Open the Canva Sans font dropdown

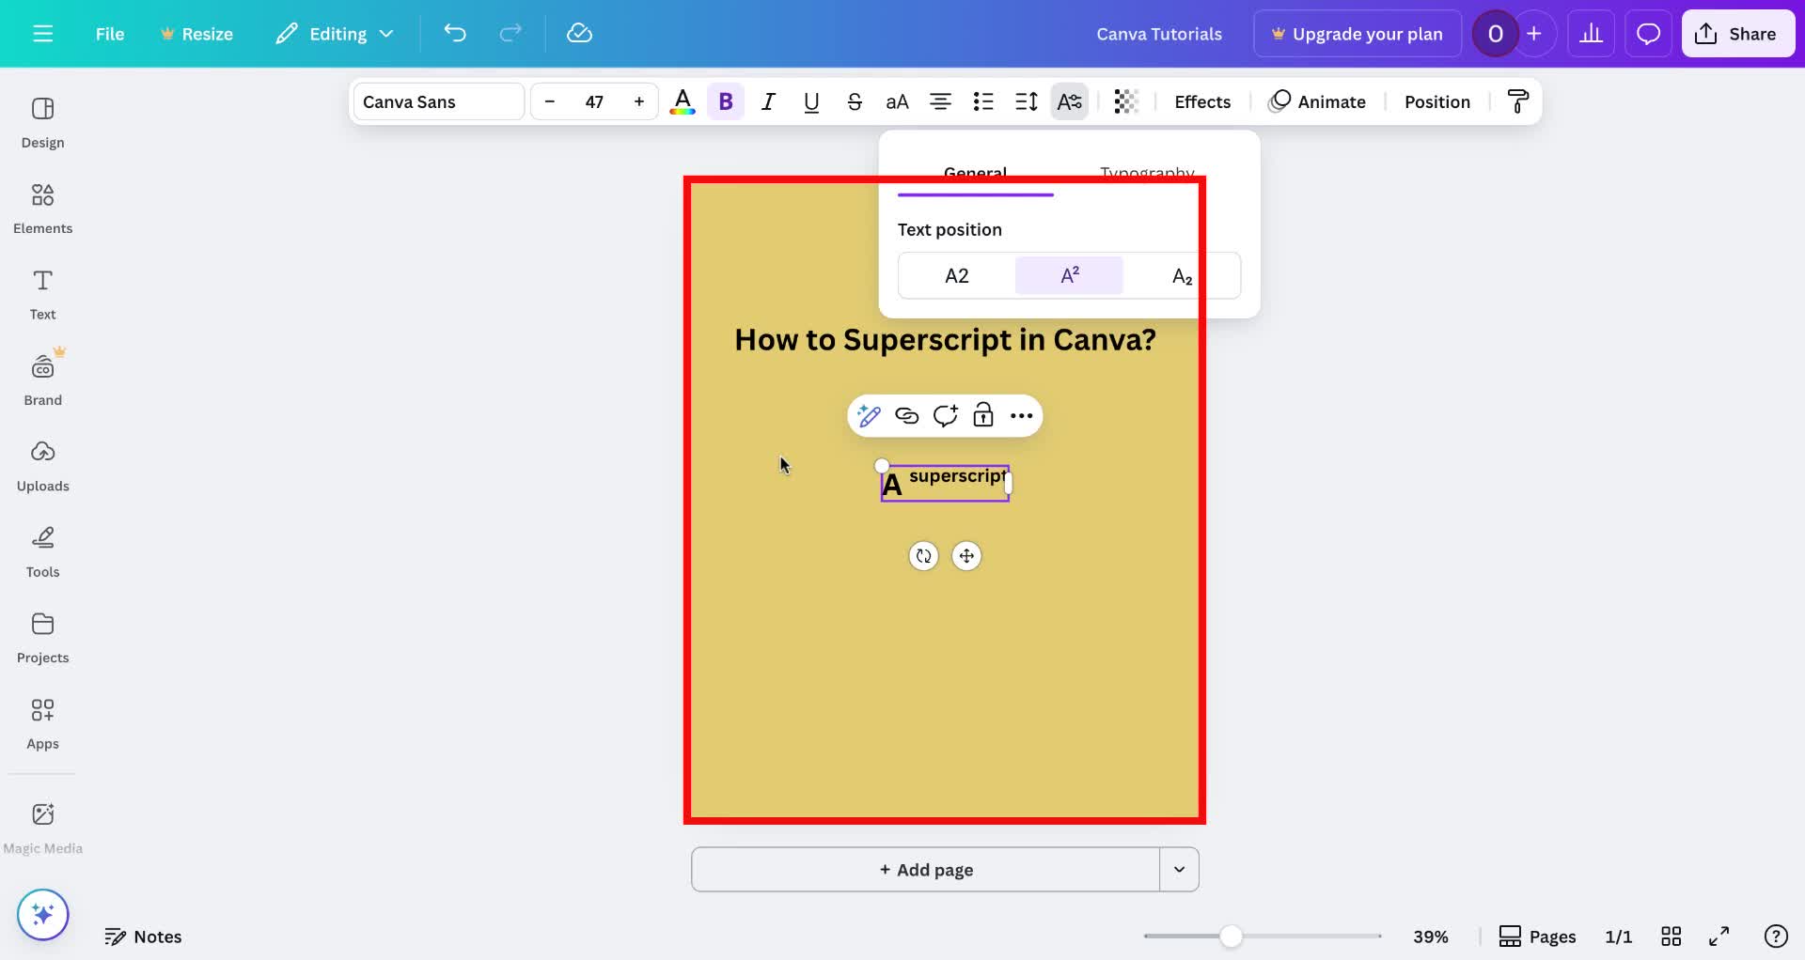click(437, 101)
